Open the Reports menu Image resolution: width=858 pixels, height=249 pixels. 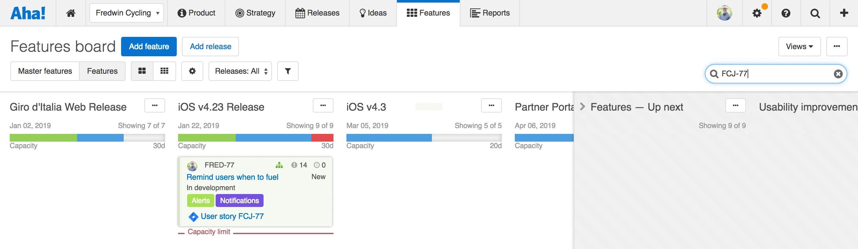[490, 13]
